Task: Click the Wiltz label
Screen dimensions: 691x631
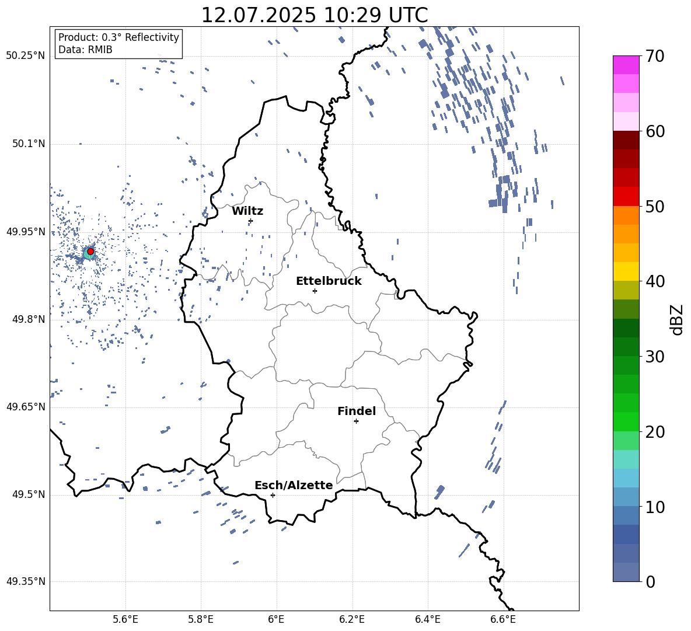Action: 247,211
